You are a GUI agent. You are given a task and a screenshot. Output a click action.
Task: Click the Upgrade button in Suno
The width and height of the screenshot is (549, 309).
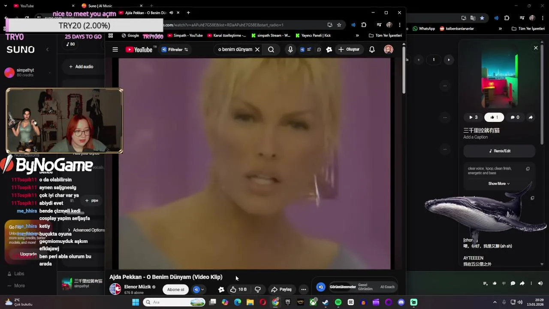coord(28,254)
